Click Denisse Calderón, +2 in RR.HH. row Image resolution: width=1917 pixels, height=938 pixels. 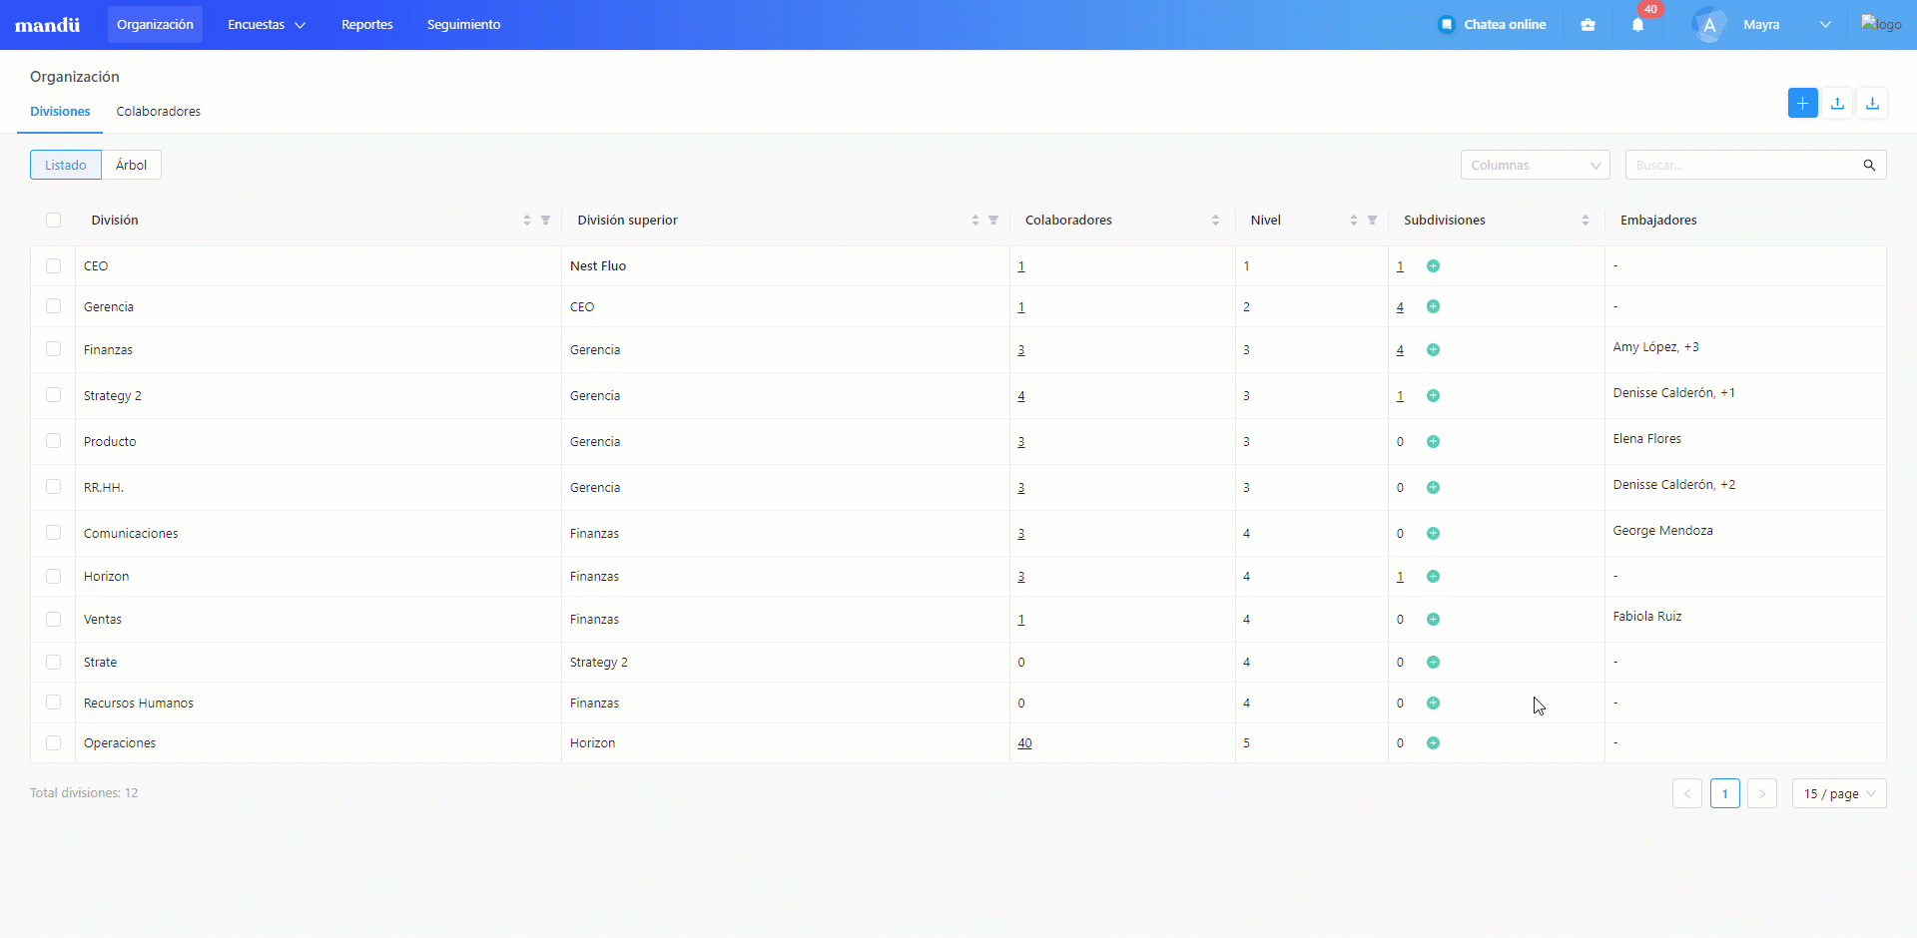tap(1674, 485)
